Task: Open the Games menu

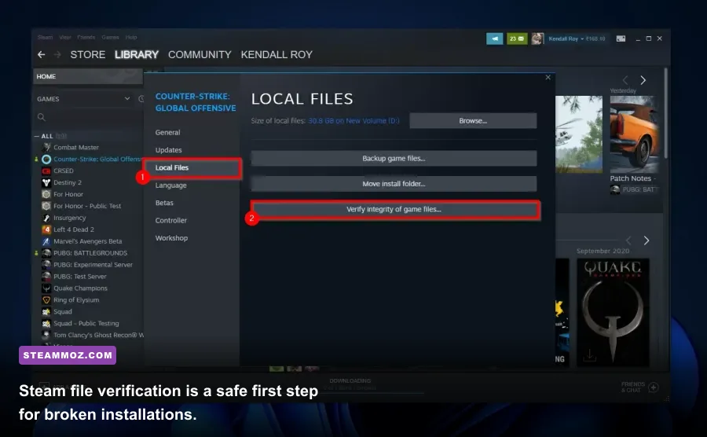Action: [x=111, y=38]
